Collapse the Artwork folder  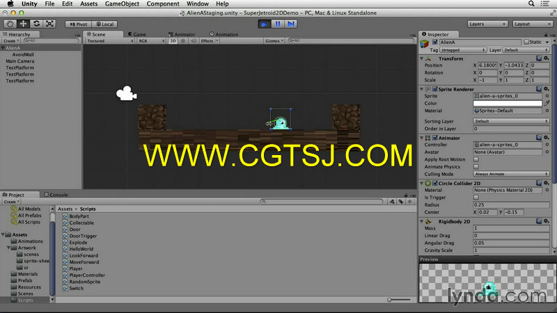(8, 248)
